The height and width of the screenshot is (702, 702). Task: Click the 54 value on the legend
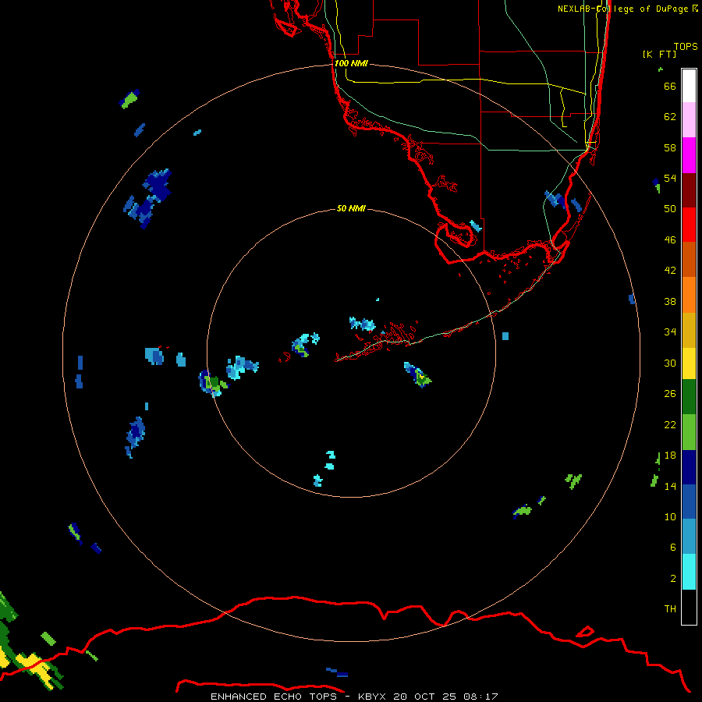pyautogui.click(x=670, y=178)
